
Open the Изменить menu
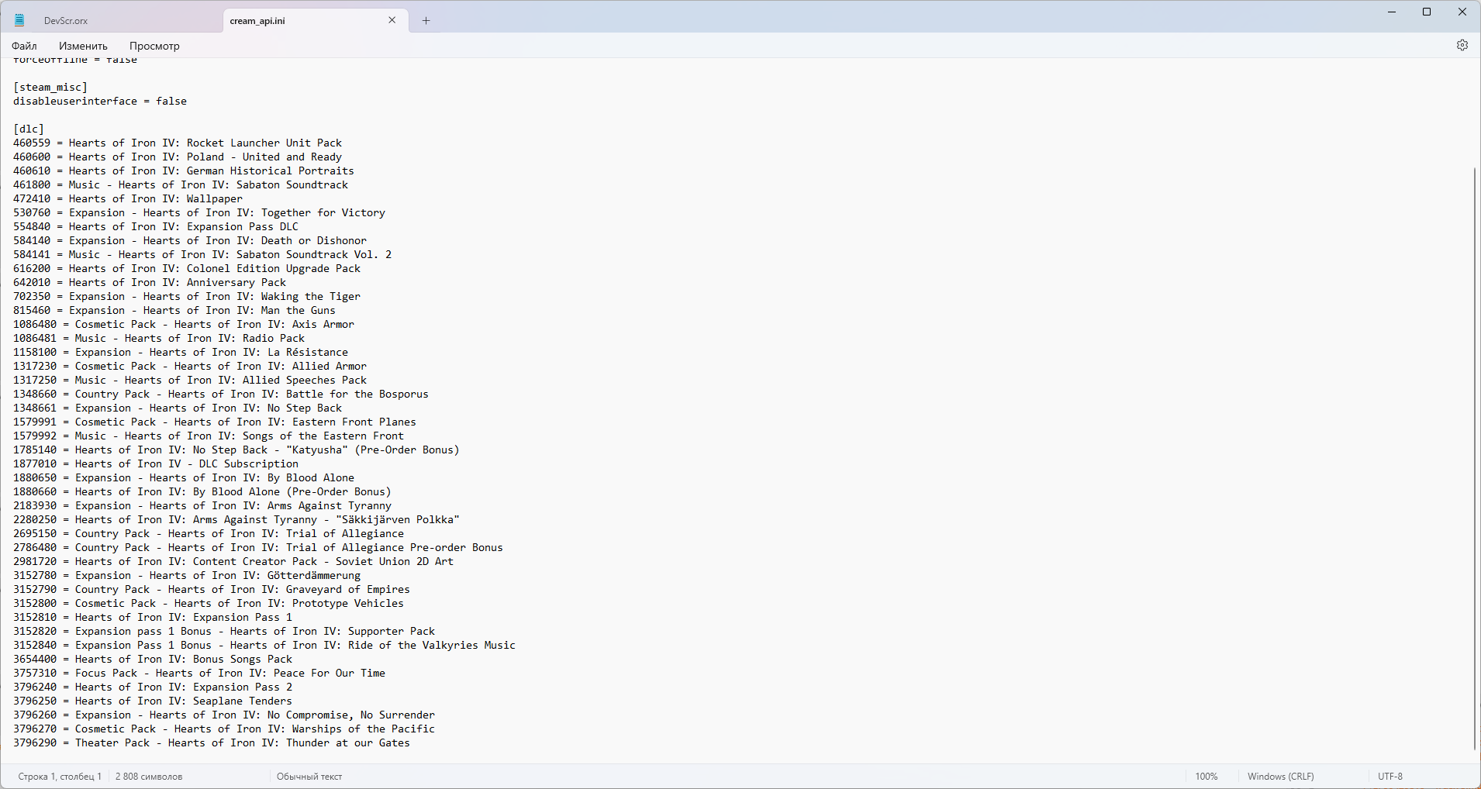(83, 46)
